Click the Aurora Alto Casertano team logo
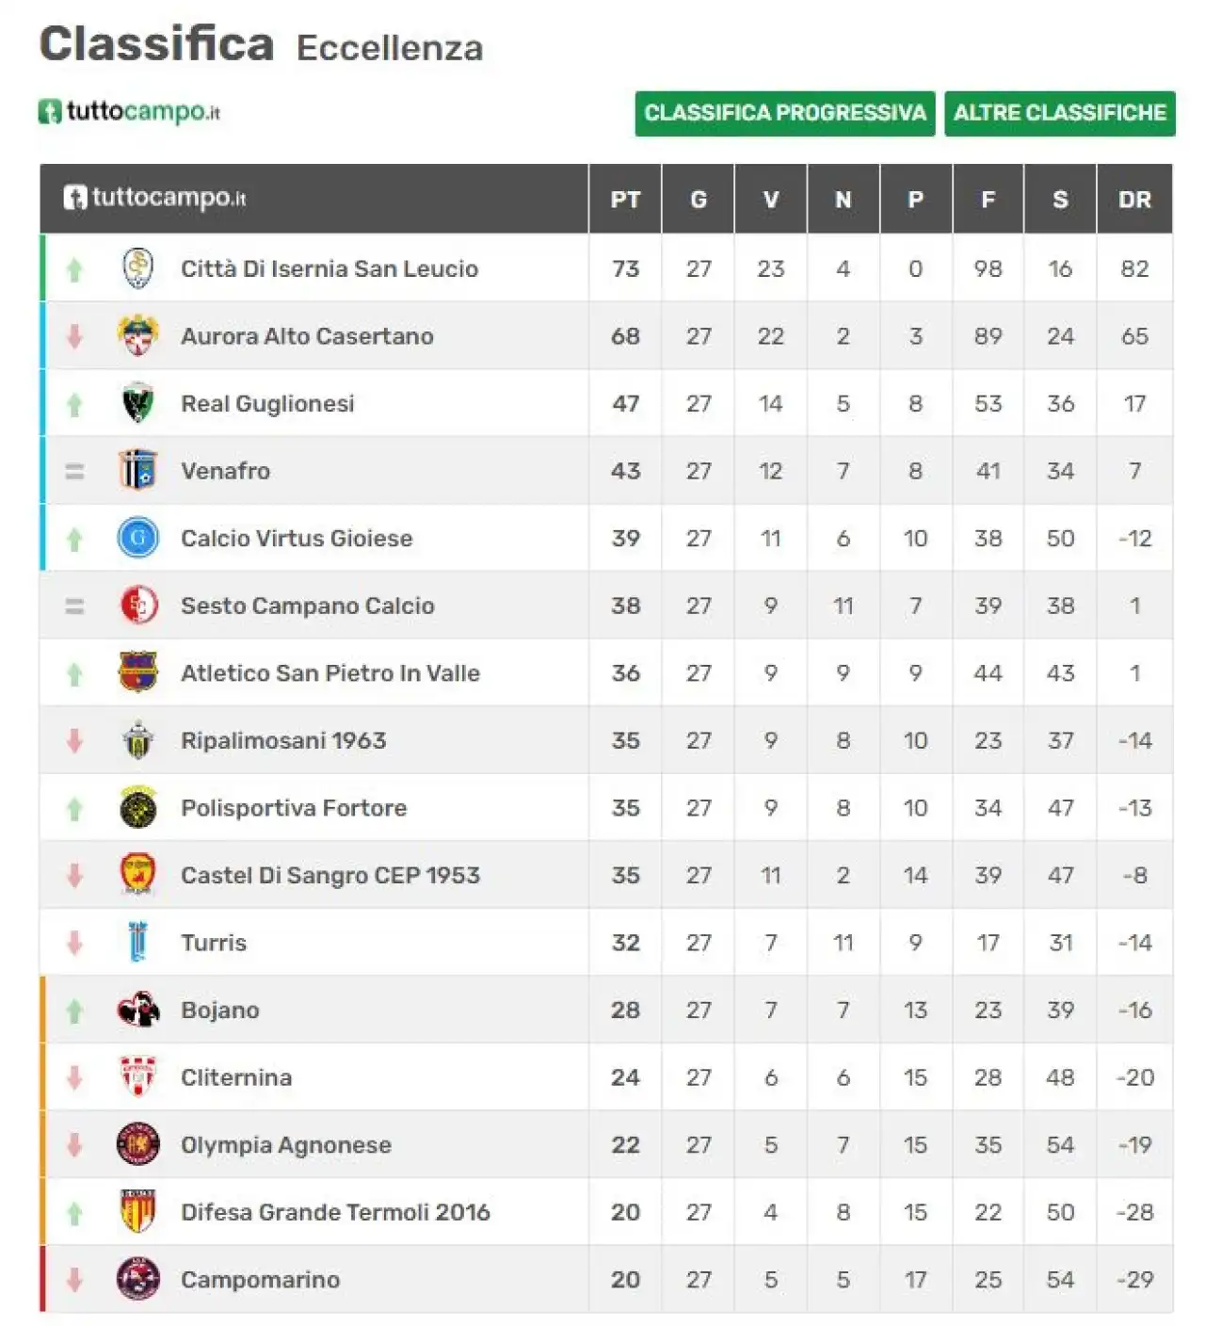This screenshot has height=1326, width=1205. tap(138, 336)
